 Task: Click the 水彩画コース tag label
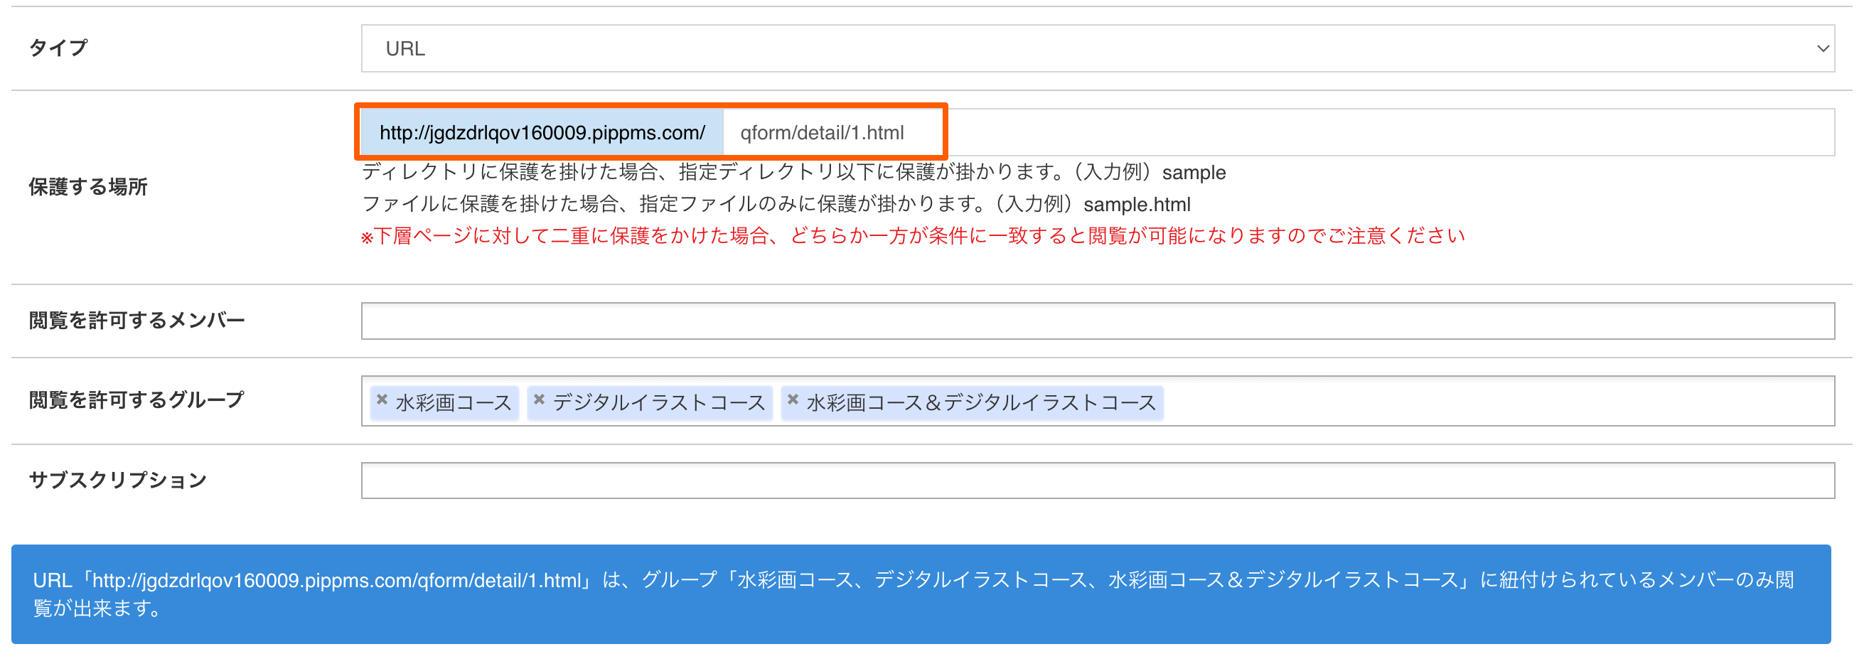click(x=454, y=403)
